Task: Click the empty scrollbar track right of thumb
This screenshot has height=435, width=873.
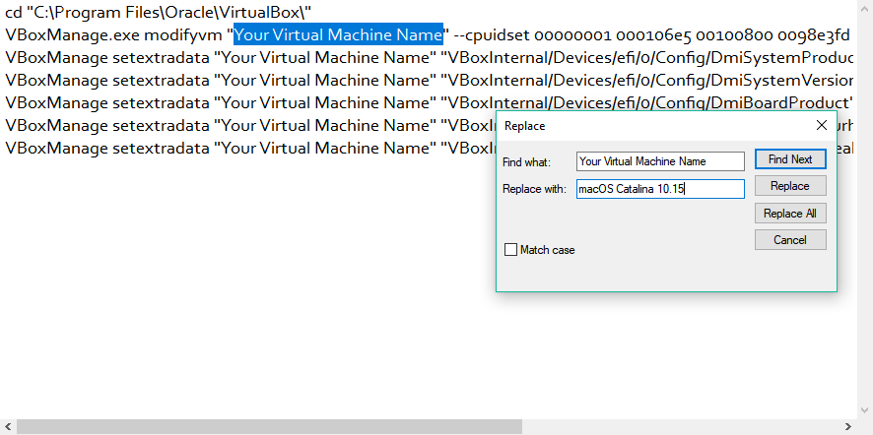Action: [690, 427]
